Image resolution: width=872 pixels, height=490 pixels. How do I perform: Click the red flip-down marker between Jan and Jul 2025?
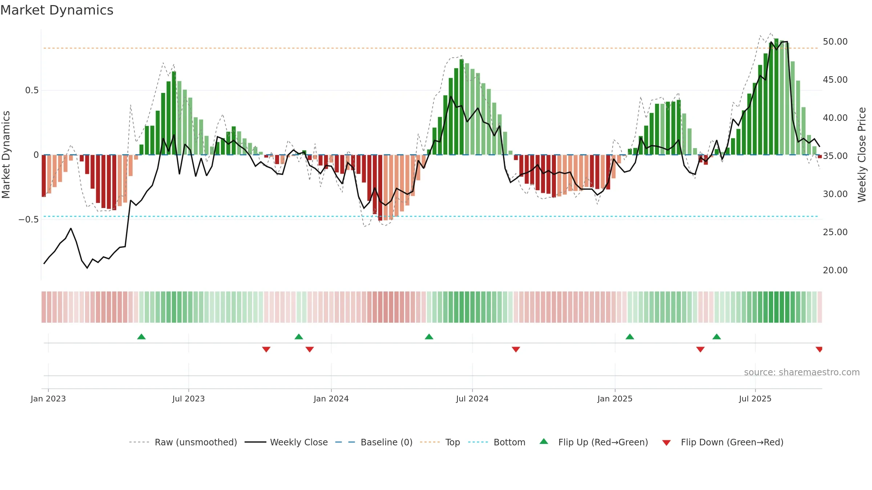701,349
